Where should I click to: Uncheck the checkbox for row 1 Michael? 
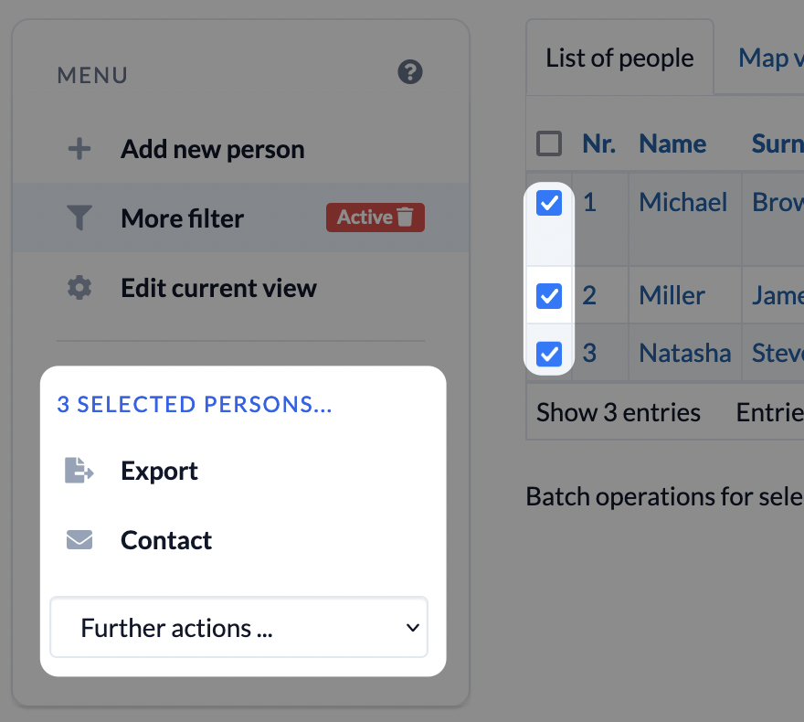coord(549,203)
